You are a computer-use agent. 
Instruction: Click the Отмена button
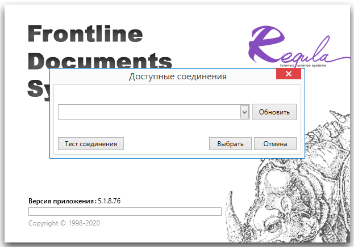click(275, 144)
